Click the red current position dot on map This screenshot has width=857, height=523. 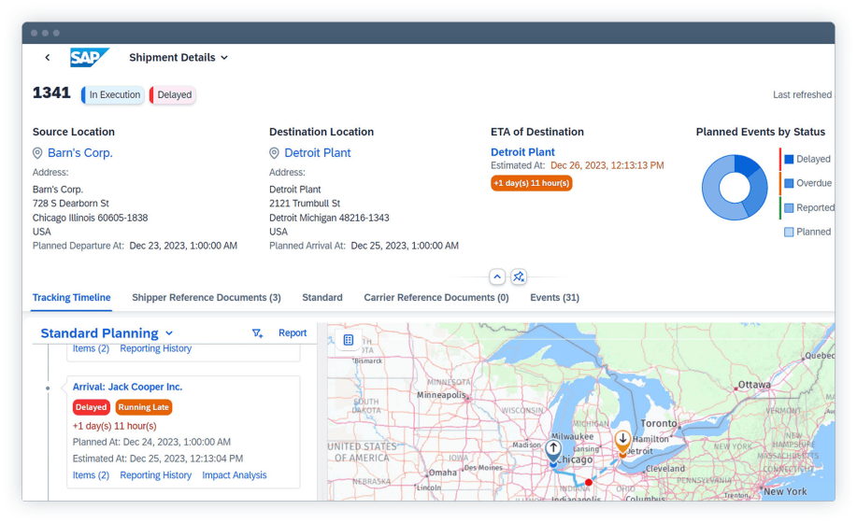588,483
